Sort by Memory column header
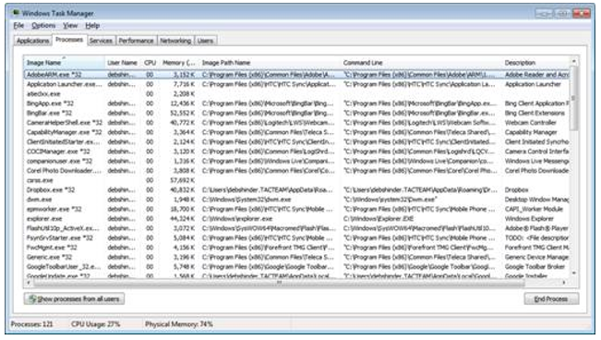This screenshot has width=601, height=340. tap(178, 63)
